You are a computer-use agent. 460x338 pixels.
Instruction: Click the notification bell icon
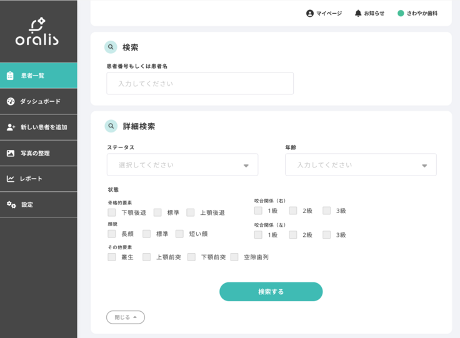(358, 13)
